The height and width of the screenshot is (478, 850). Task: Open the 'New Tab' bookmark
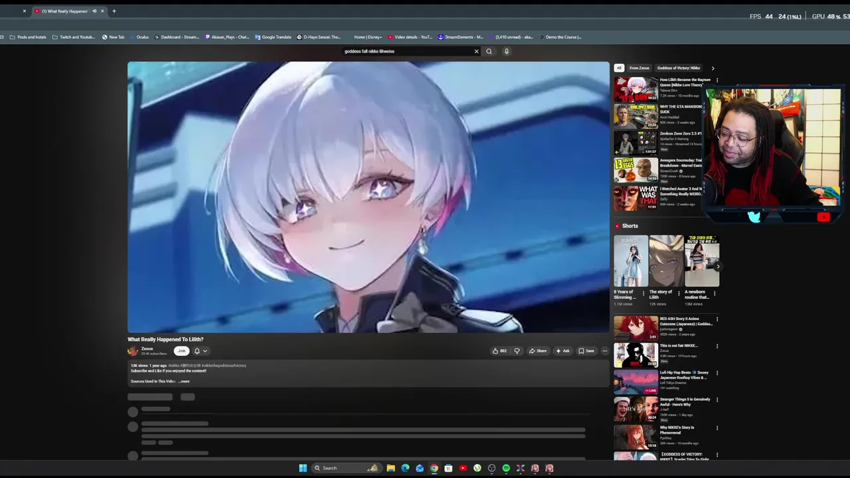click(x=113, y=37)
